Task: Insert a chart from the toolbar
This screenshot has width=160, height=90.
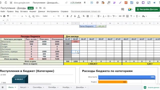Action: [x=127, y=16]
